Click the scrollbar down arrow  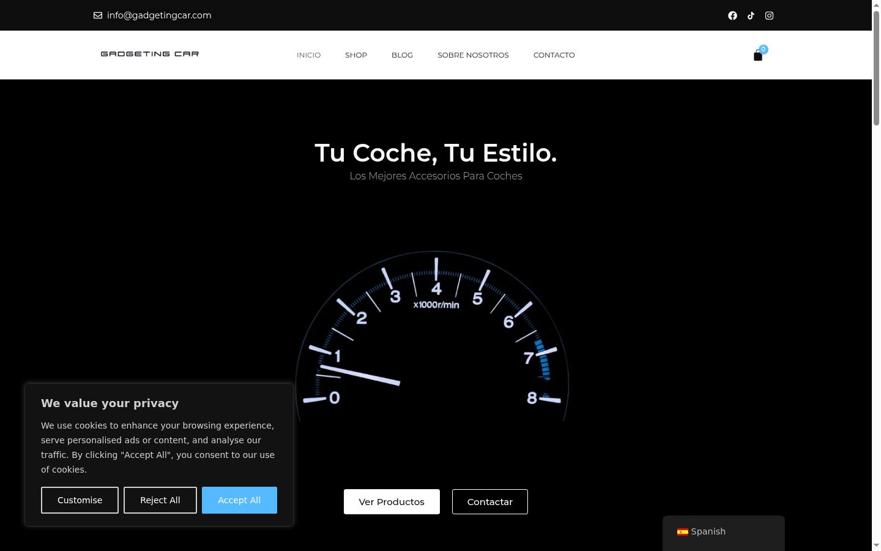(x=876, y=545)
